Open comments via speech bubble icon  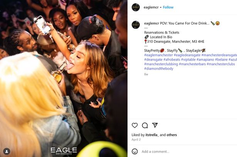(x=145, y=125)
